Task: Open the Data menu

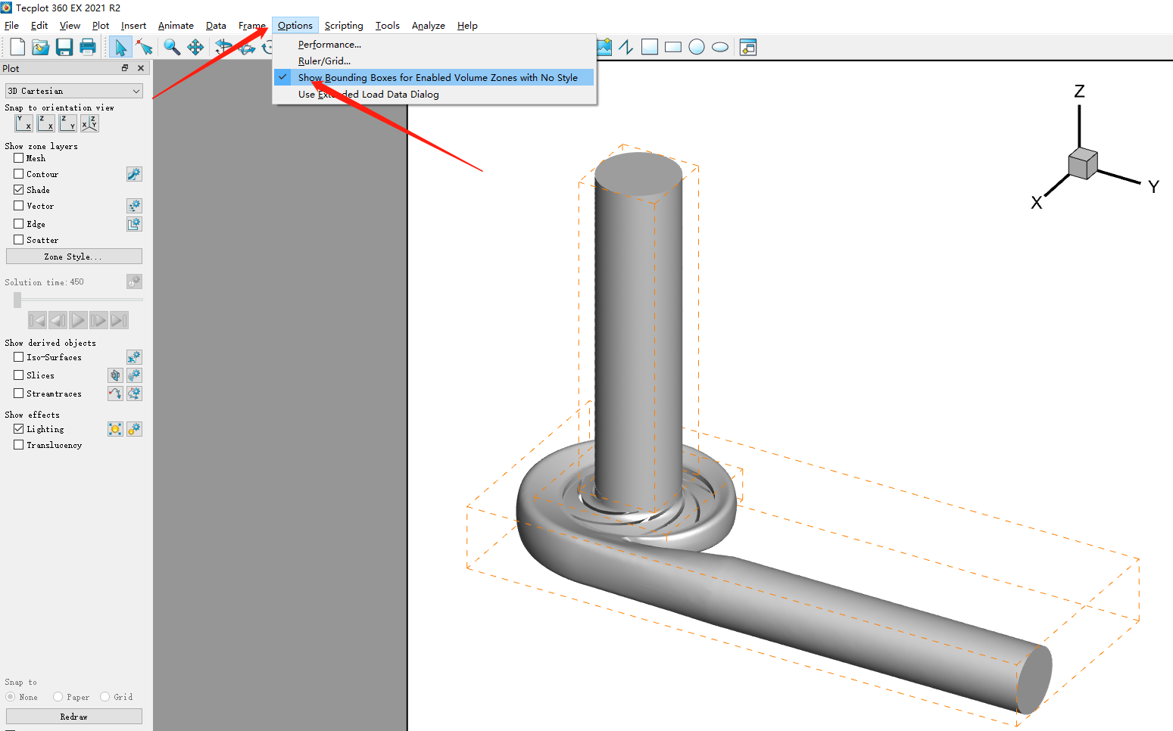Action: pos(216,26)
